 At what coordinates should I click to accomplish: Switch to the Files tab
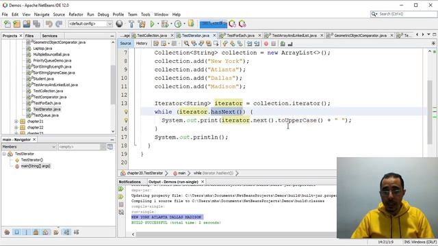29,36
